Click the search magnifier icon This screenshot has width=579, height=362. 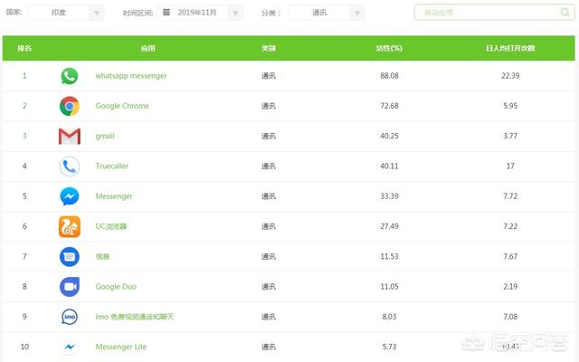(565, 12)
